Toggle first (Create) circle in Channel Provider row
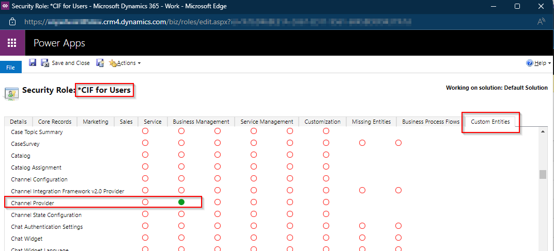 click(x=145, y=202)
